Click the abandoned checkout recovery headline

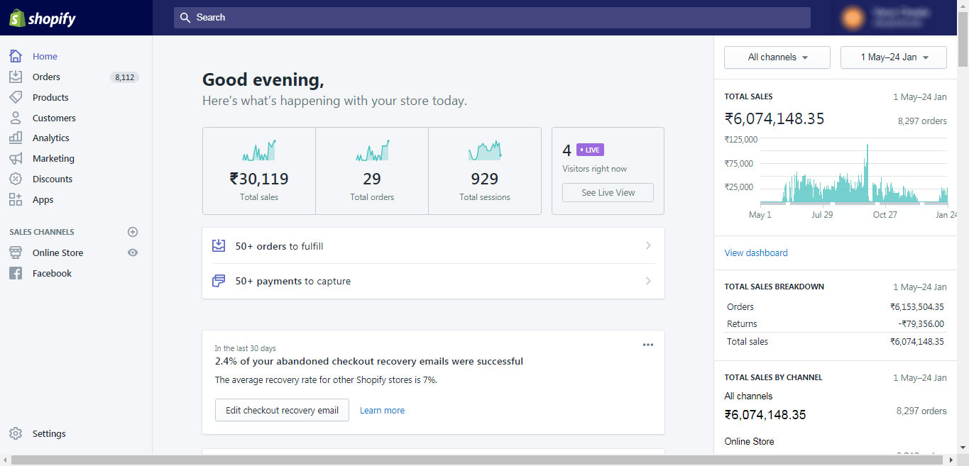pos(369,361)
